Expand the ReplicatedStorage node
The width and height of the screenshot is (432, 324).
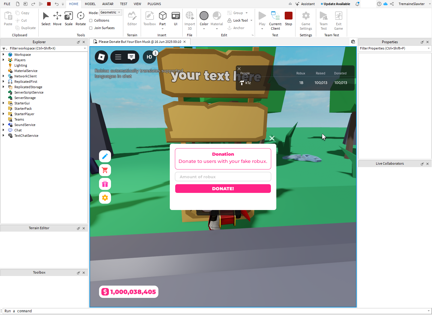tap(3, 87)
